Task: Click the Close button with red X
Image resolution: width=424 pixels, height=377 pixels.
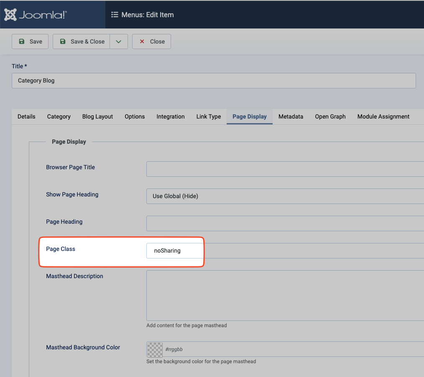Action: [x=151, y=41]
